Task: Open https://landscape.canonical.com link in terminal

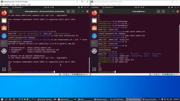Action: [43, 50]
